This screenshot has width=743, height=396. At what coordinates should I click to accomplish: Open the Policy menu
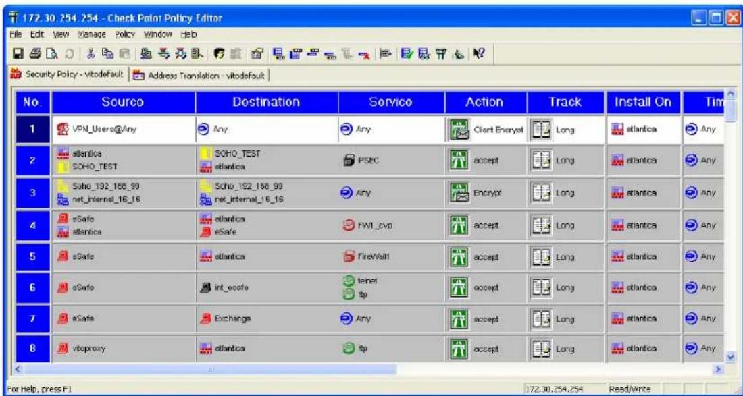click(x=124, y=34)
